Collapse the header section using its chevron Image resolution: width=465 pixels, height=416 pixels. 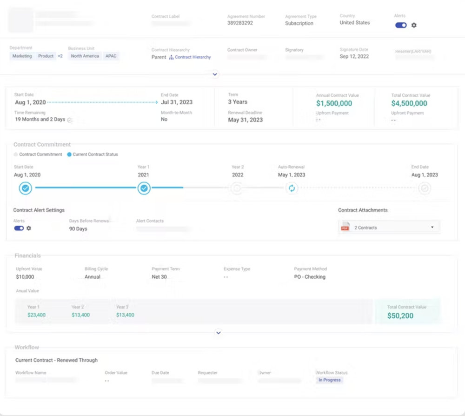point(215,74)
